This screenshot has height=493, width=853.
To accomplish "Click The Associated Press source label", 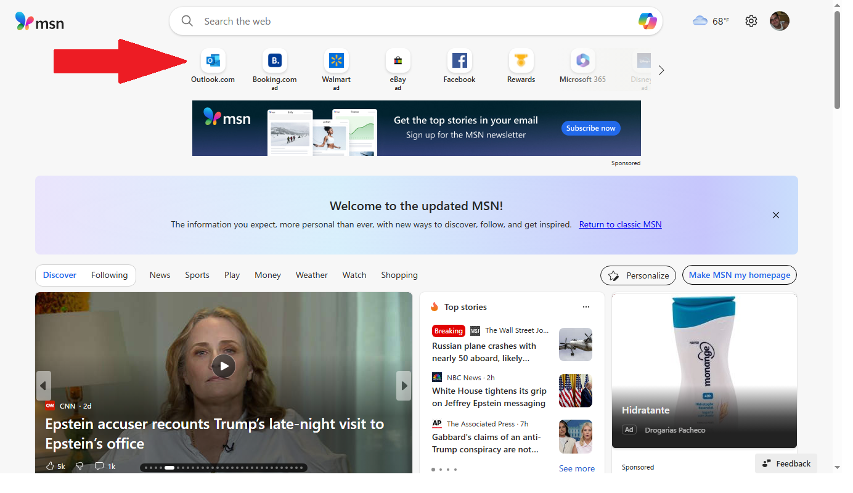I will pos(481,424).
